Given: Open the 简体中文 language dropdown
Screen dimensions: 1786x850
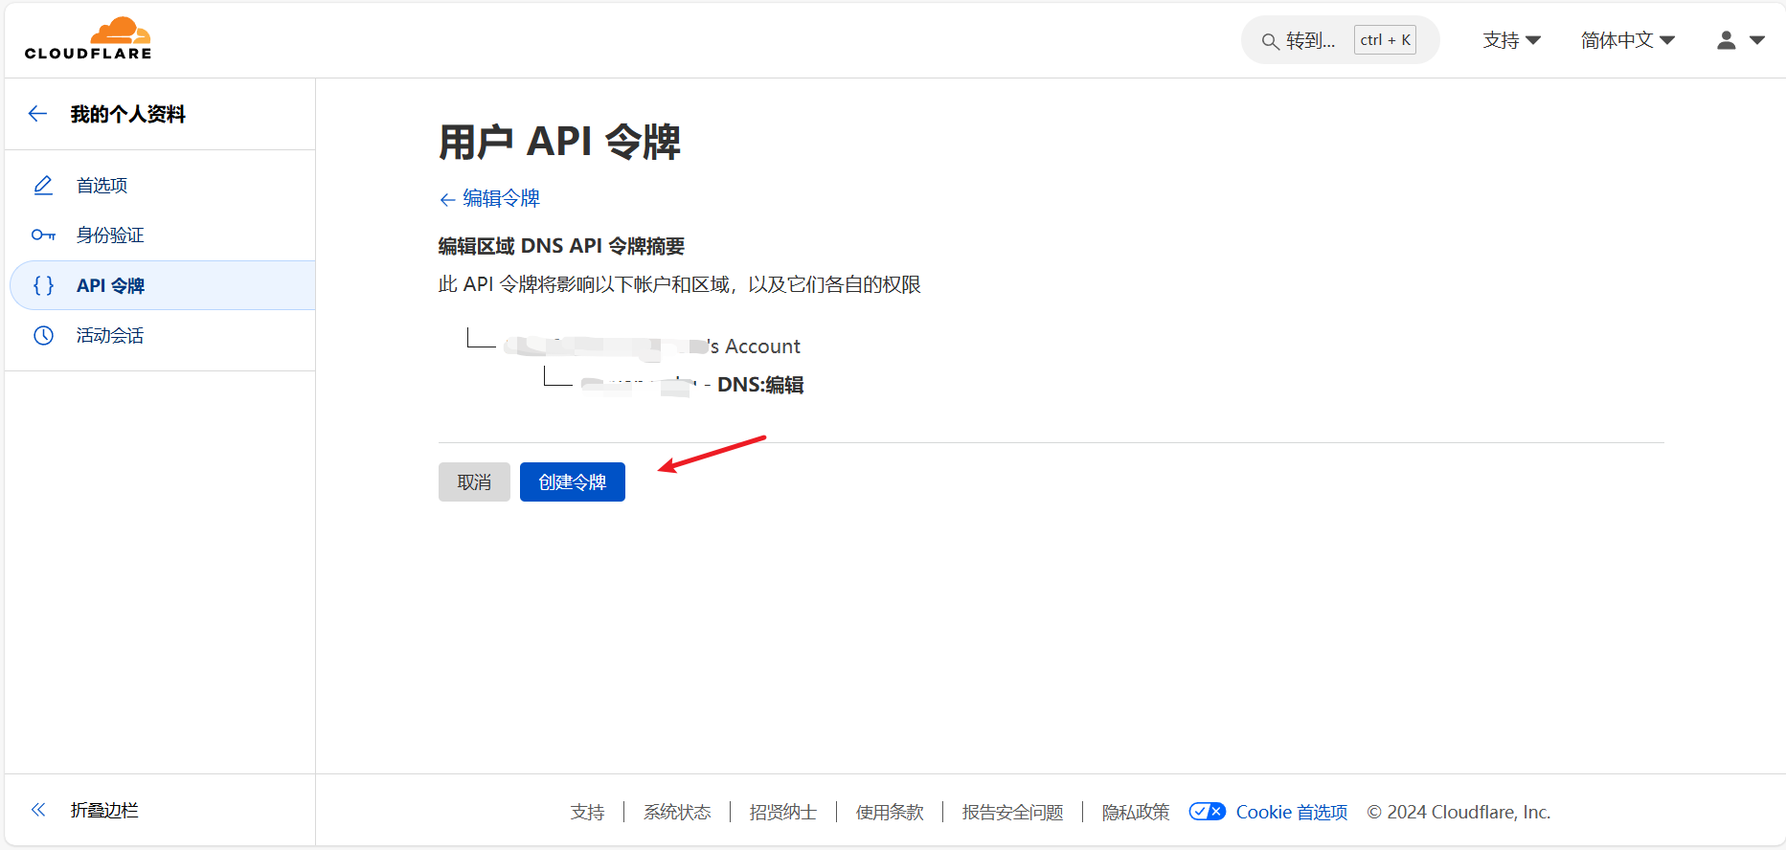Looking at the screenshot, I should pyautogui.click(x=1628, y=40).
